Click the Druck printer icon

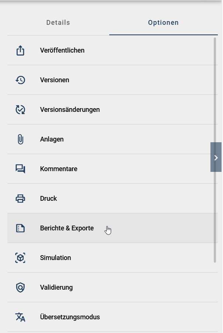pos(20,199)
